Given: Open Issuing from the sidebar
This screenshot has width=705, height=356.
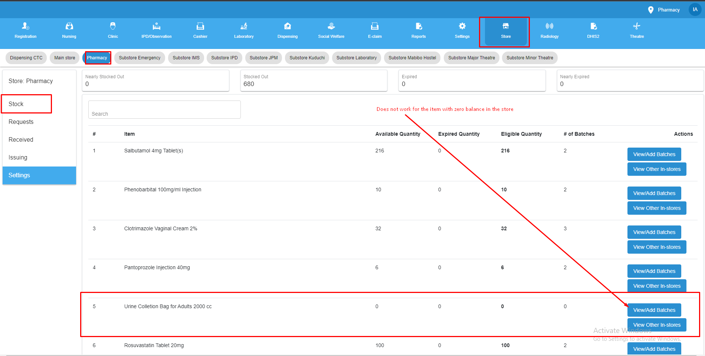Looking at the screenshot, I should tap(17, 157).
